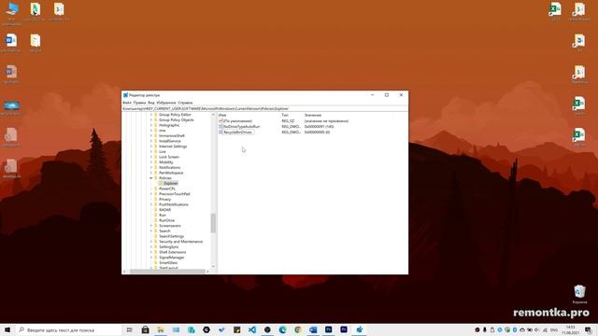Select the NoDriveTypeAutoRun value
Image resolution: width=598 pixels, height=336 pixels.
(241, 127)
